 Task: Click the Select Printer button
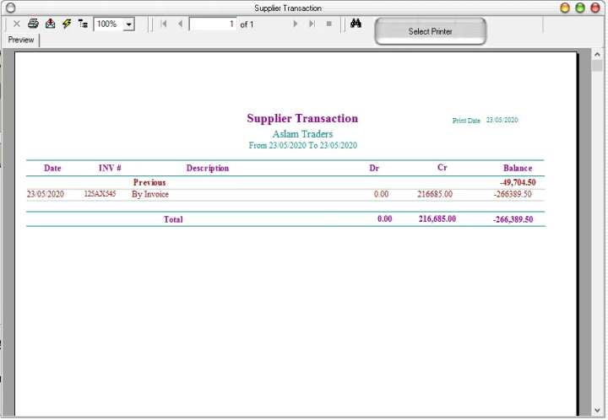[430, 31]
